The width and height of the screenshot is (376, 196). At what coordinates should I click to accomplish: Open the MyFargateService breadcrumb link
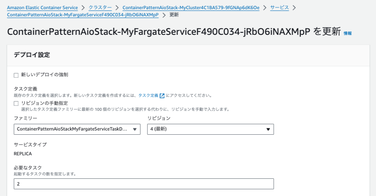tap(83, 15)
